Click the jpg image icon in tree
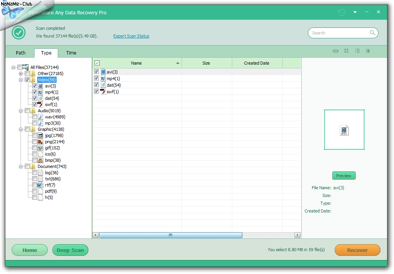The width and height of the screenshot is (394, 274). [x=40, y=135]
